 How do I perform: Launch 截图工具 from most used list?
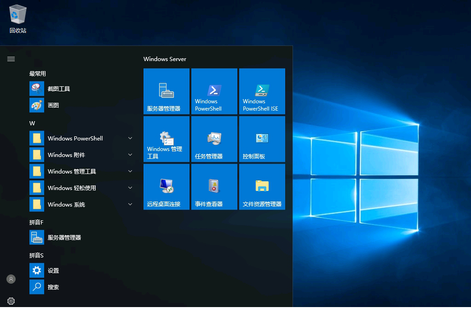tap(81, 89)
